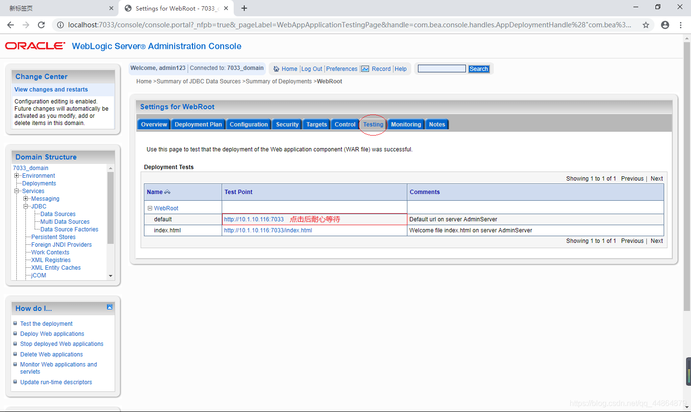Image resolution: width=691 pixels, height=412 pixels.
Task: Select XML Entity Caches in the tree
Action: (x=56, y=268)
